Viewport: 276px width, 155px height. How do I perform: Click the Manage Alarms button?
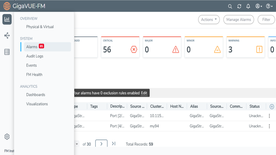point(239,20)
